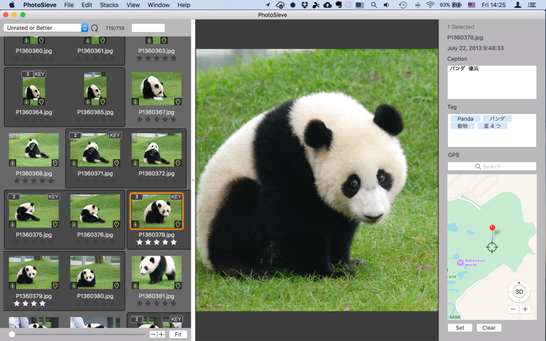Click the red location pin on the map
Viewport: 546px width, 341px height.
[x=491, y=228]
